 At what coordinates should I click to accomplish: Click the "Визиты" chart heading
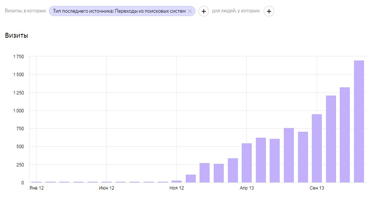[x=17, y=35]
